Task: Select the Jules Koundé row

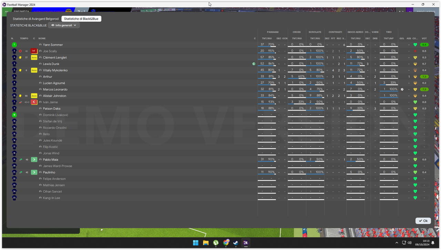Action: pos(220,140)
